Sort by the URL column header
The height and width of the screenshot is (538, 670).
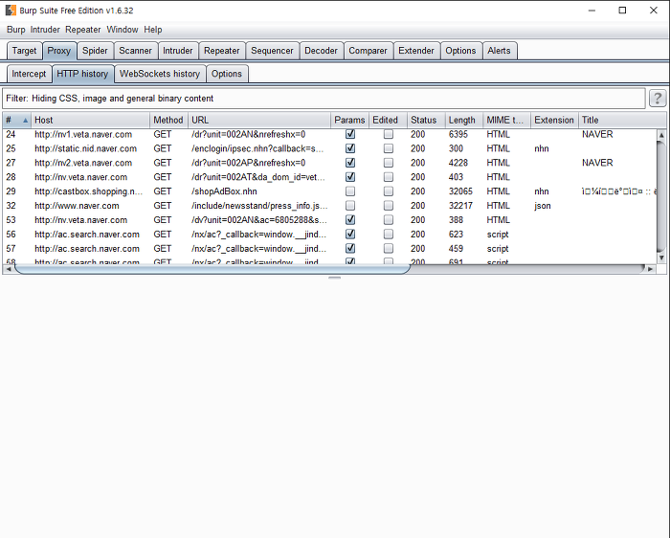pos(259,120)
